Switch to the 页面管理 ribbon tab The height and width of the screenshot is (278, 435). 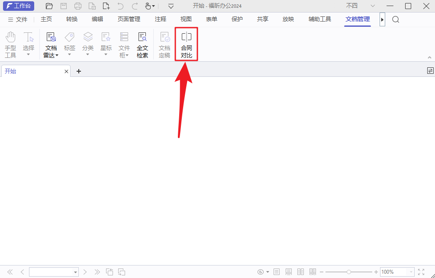point(129,19)
